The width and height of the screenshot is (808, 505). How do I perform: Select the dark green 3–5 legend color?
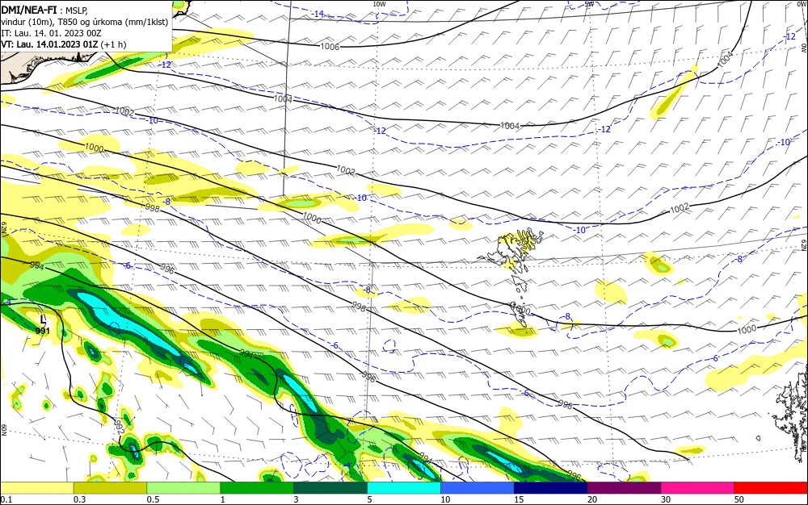(330, 488)
